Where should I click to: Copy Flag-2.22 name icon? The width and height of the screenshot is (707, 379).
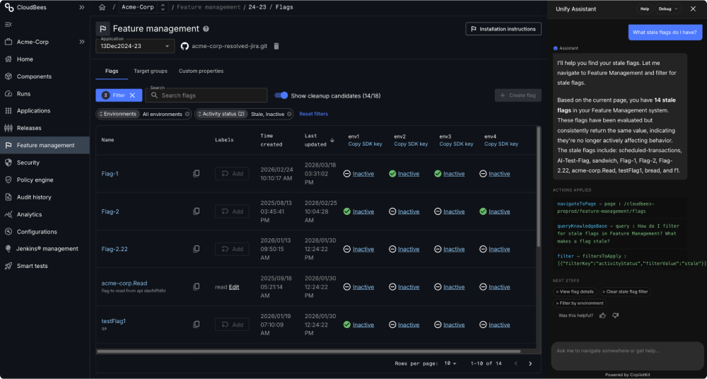196,249
